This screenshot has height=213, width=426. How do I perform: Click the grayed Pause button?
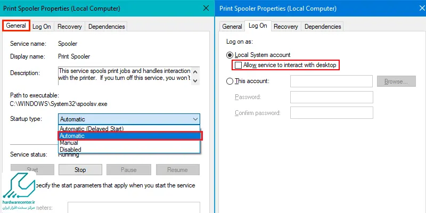(128, 170)
